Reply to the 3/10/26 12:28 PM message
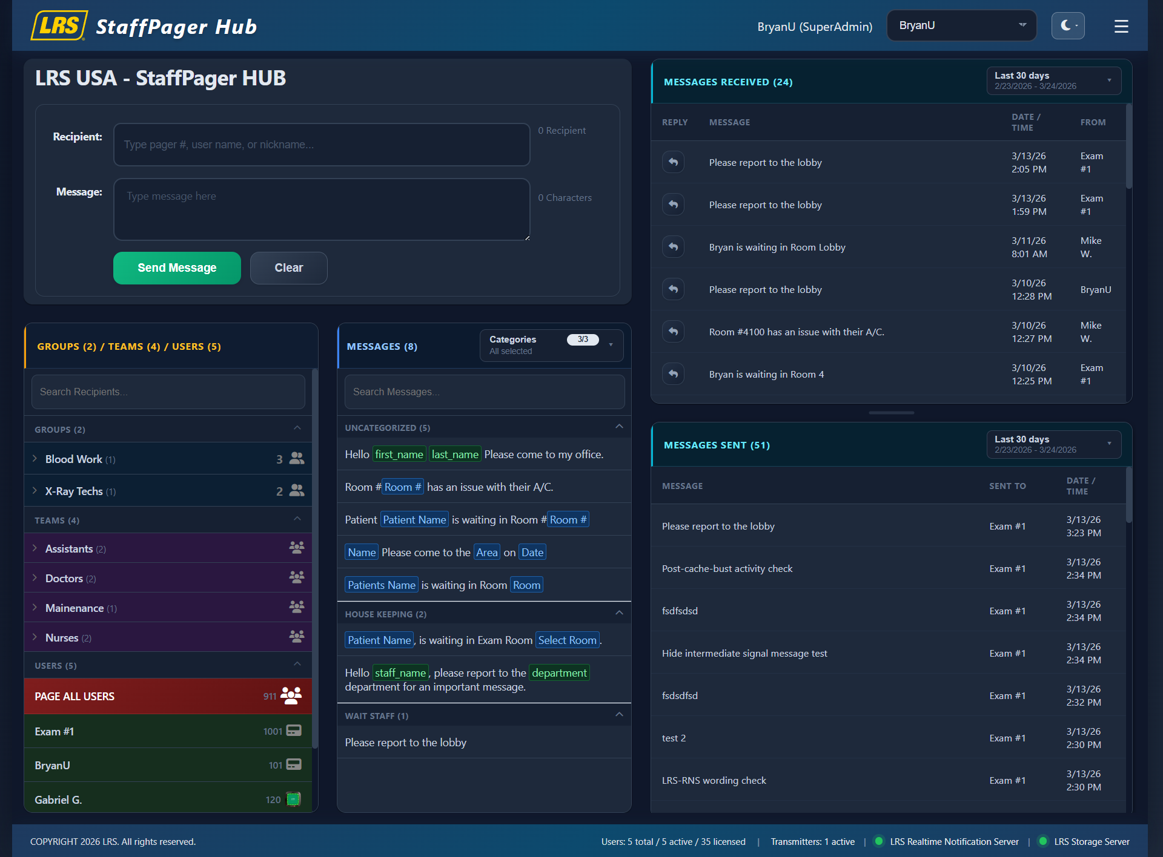 click(673, 289)
